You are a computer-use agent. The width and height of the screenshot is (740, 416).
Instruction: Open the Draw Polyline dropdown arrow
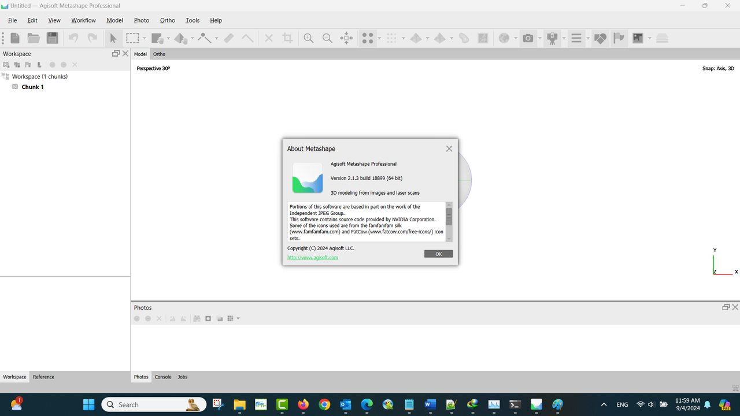pos(217,38)
